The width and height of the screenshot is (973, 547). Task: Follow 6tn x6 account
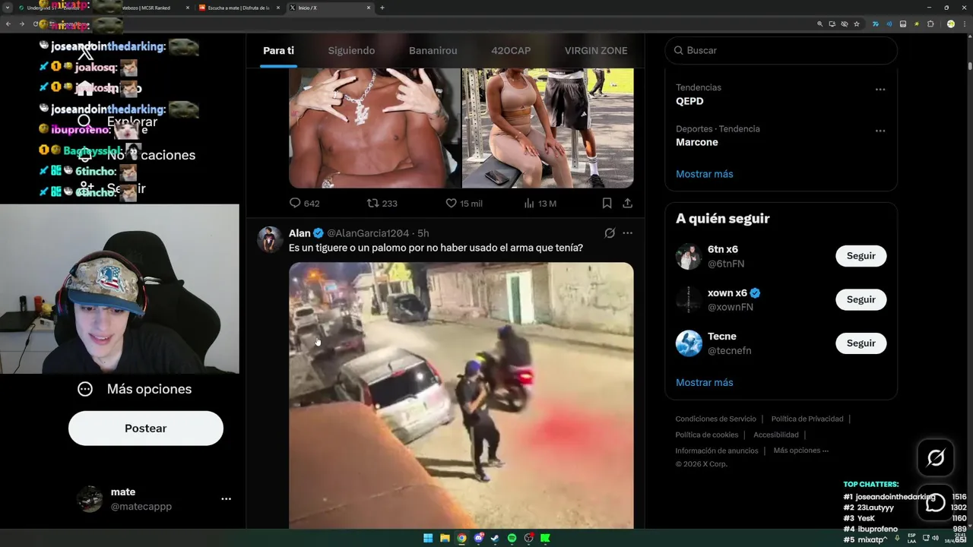[x=861, y=256]
